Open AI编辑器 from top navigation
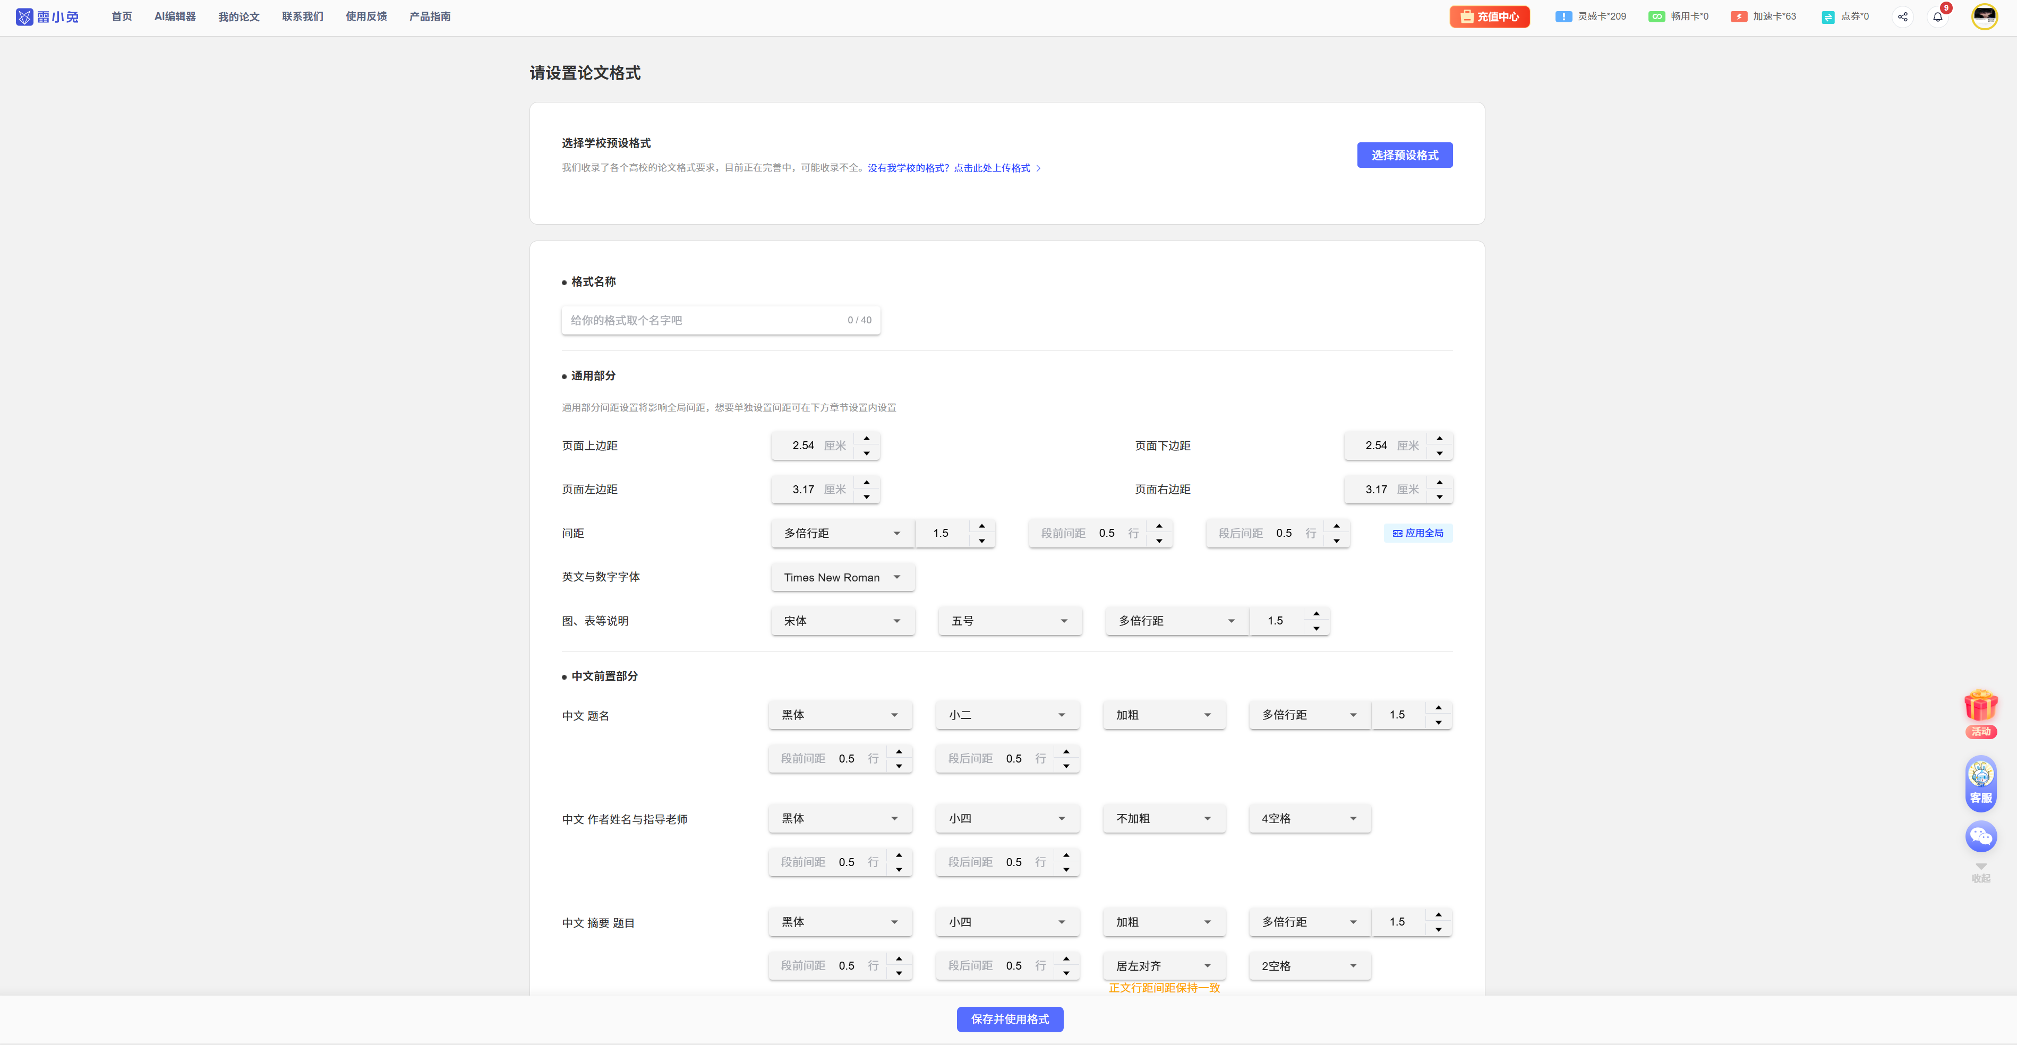2017x1045 pixels. click(175, 16)
